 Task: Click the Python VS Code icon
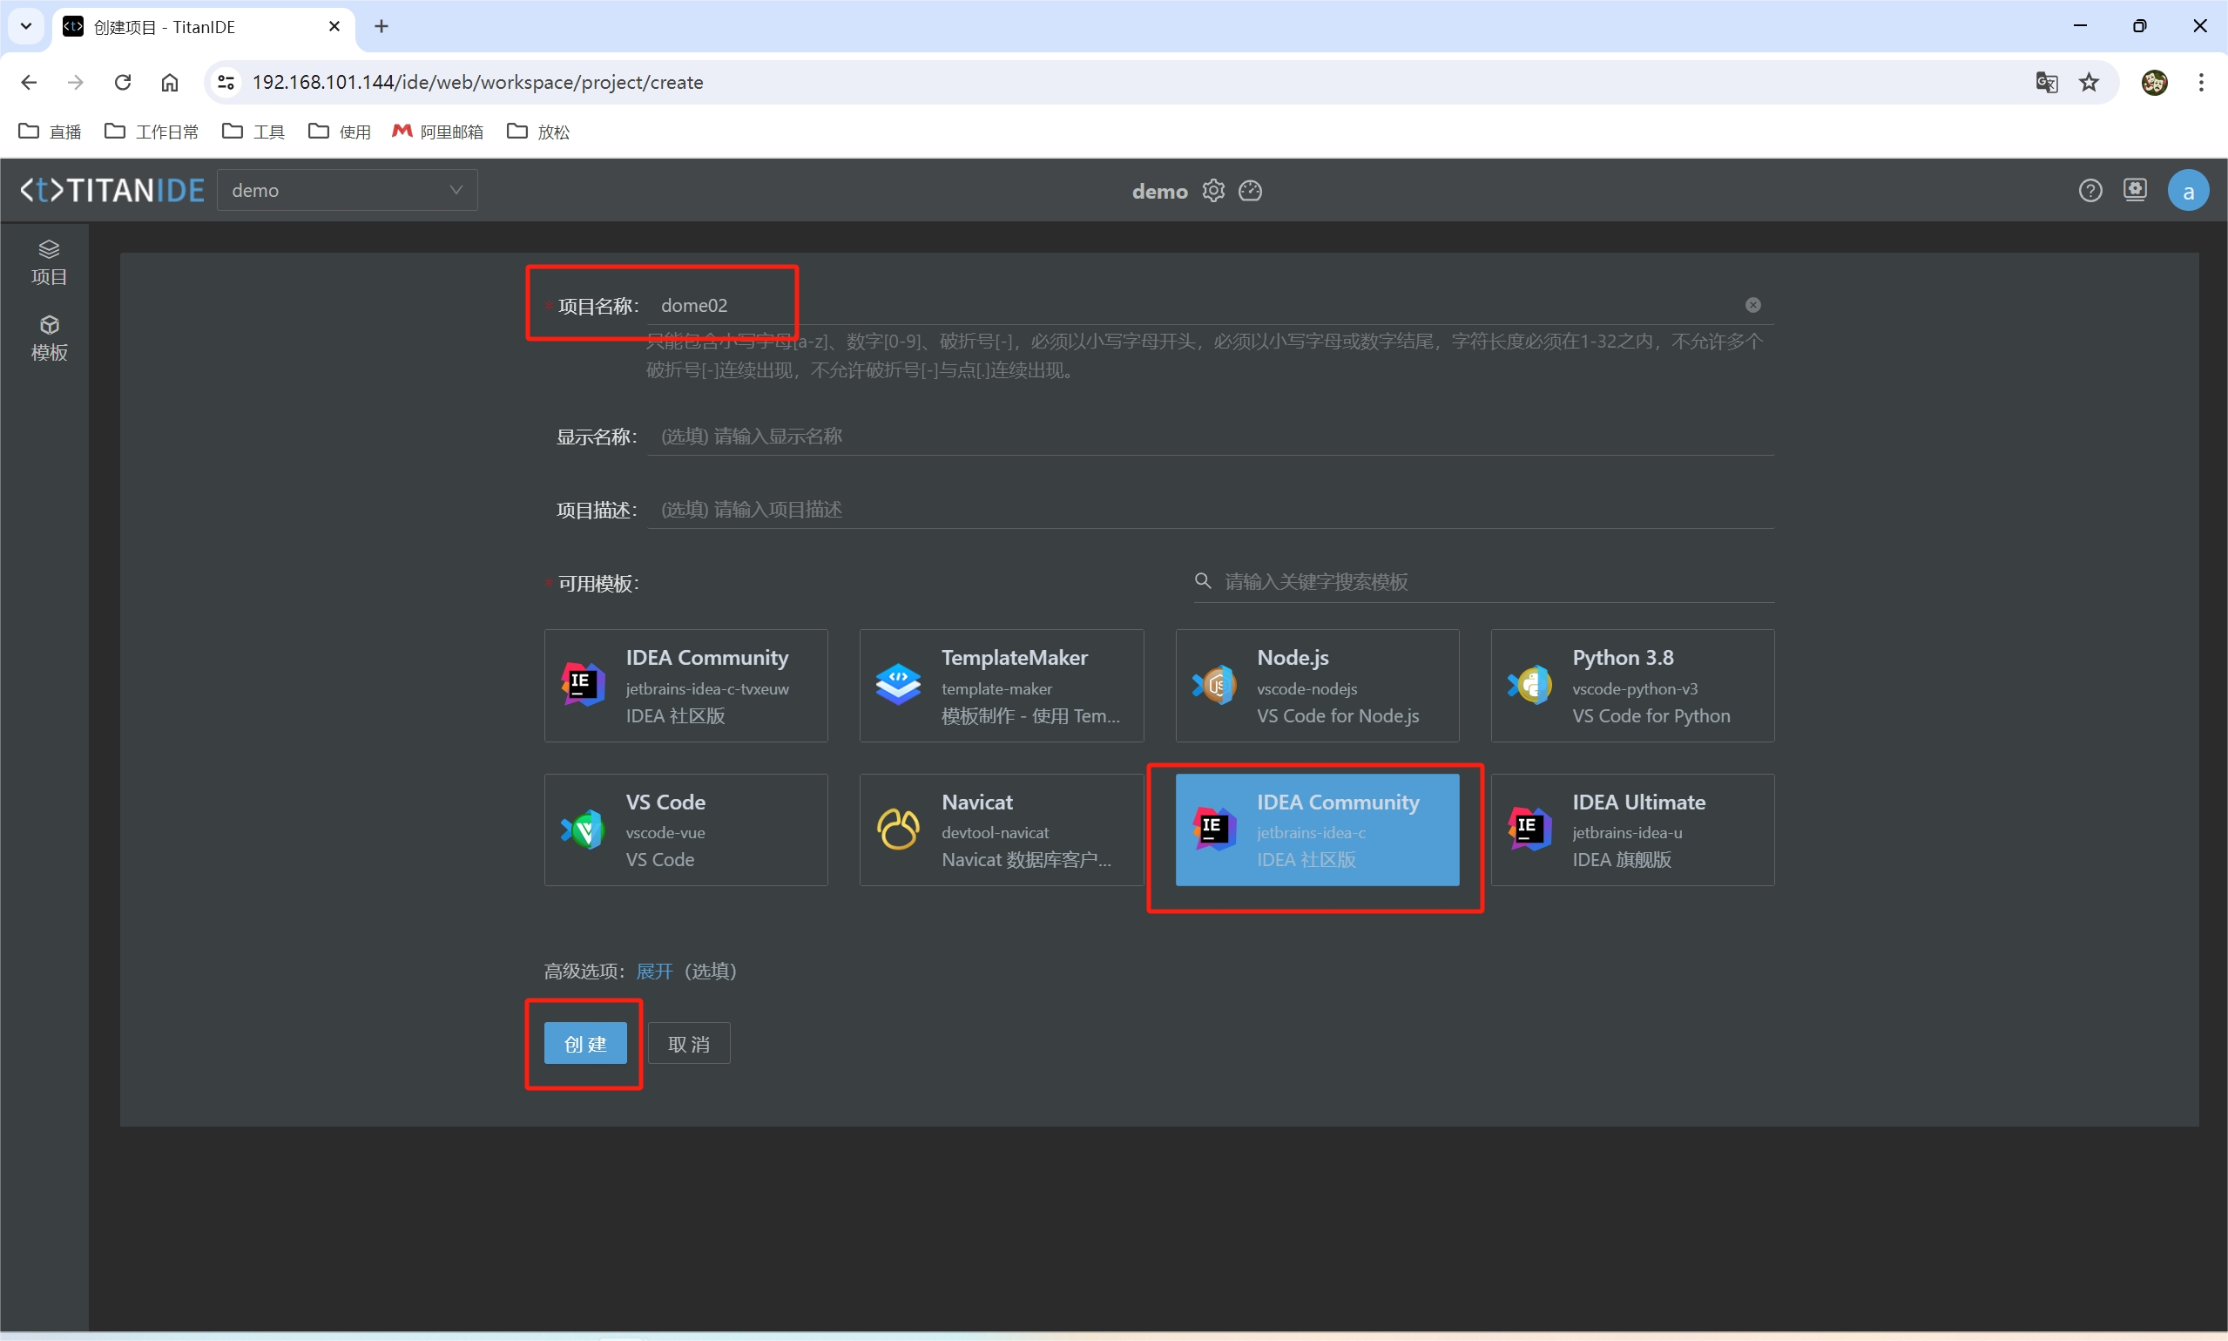pos(1529,685)
